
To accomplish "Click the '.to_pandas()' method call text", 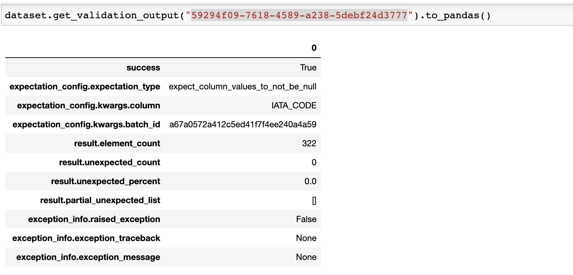I will pos(455,15).
